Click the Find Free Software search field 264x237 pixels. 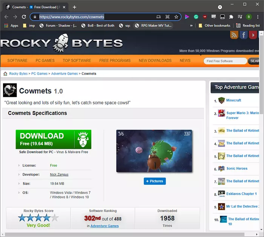click(x=225, y=61)
